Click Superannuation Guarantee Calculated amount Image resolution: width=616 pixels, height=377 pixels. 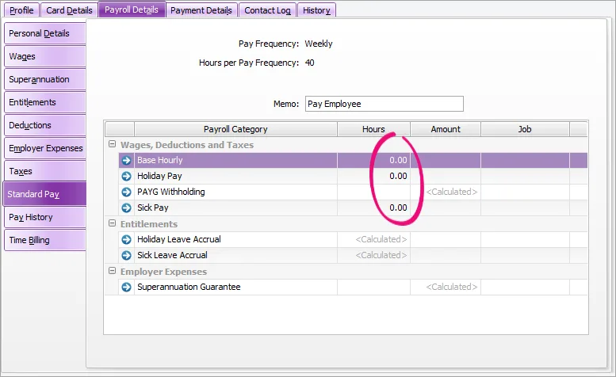pyautogui.click(x=446, y=288)
